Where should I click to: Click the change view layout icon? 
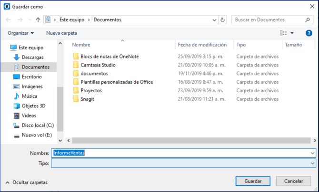click(x=284, y=33)
